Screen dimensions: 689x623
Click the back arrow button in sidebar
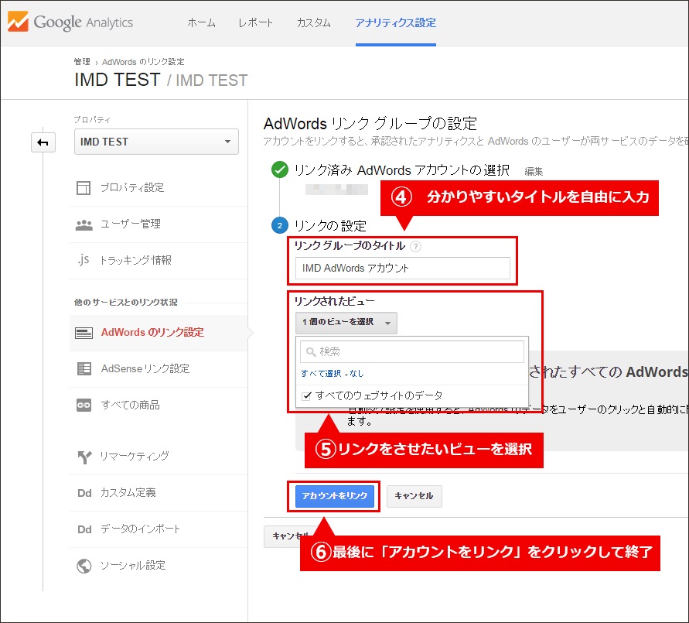point(43,142)
